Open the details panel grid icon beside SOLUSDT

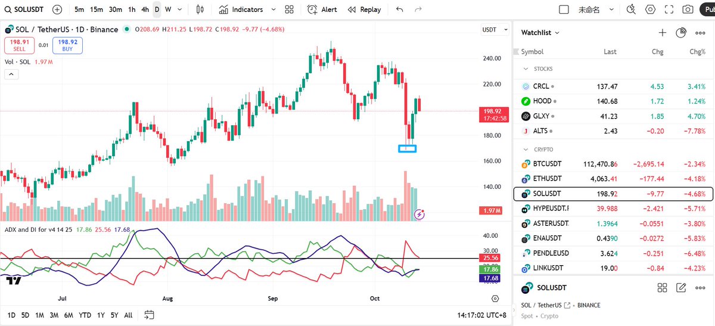(662, 288)
